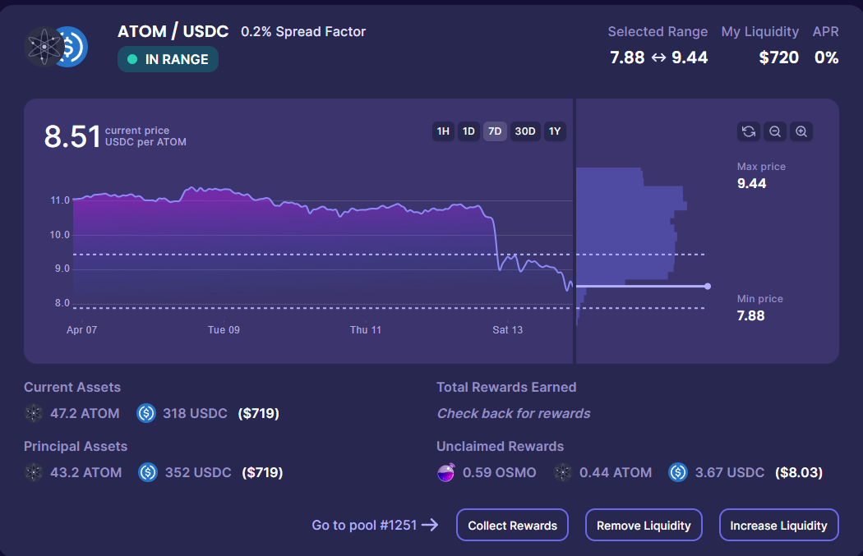Click the OSMO token icon in Unclaimed Rewards
The width and height of the screenshot is (863, 556).
point(445,472)
